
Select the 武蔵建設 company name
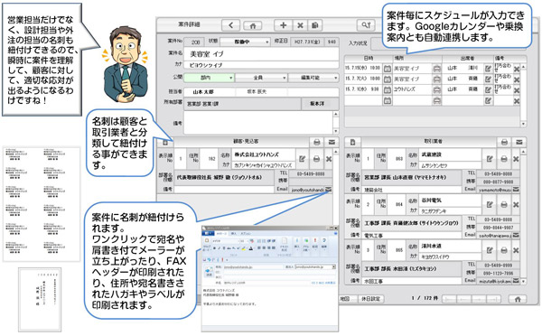[x=431, y=154]
